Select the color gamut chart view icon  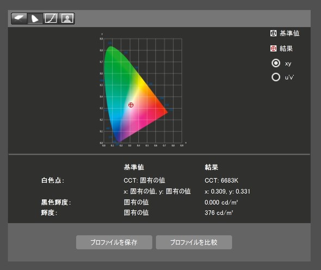tap(35, 19)
